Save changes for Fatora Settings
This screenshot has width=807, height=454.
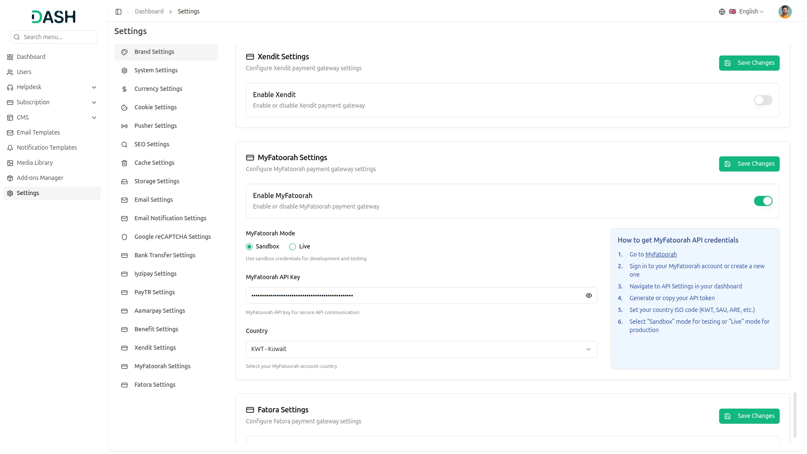click(749, 416)
